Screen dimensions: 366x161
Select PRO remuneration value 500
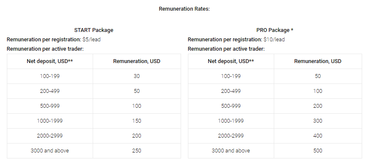tap(318, 151)
